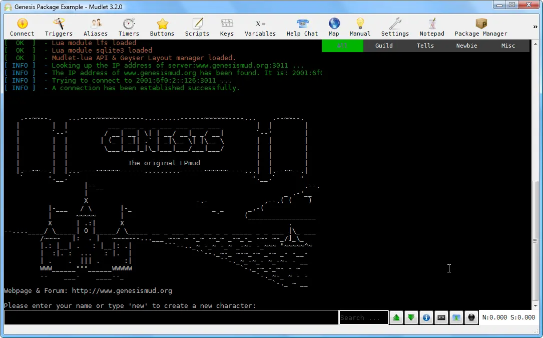543x338 pixels.
Task: Open the Keys editor
Action: [x=227, y=28]
